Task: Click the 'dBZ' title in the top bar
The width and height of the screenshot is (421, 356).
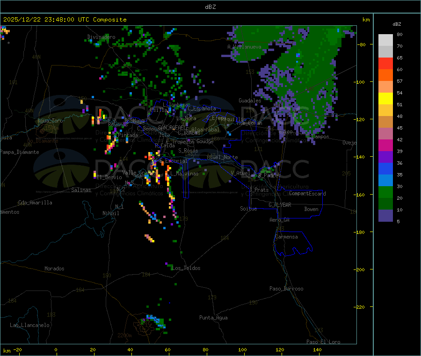Action: (210, 7)
